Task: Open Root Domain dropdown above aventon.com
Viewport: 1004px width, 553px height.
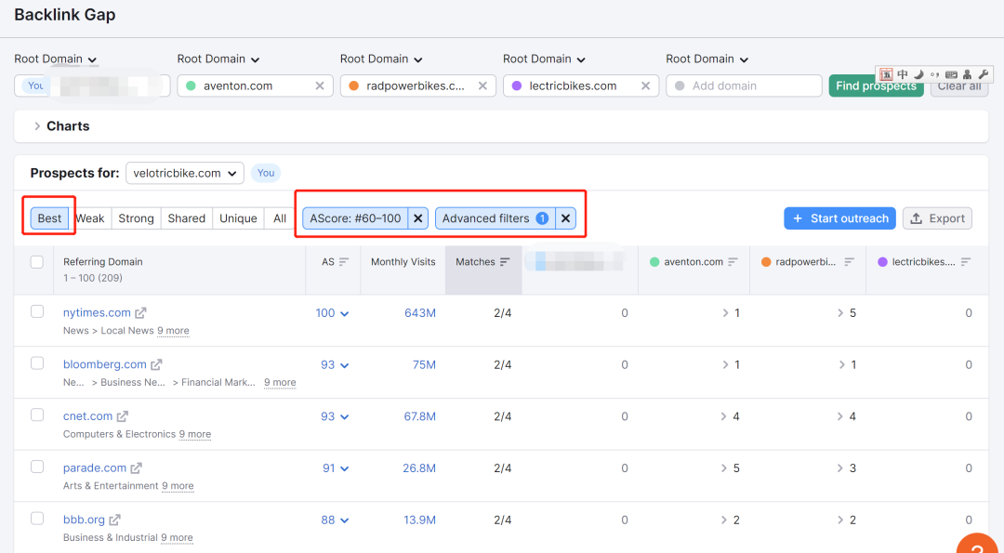Action: click(x=218, y=59)
